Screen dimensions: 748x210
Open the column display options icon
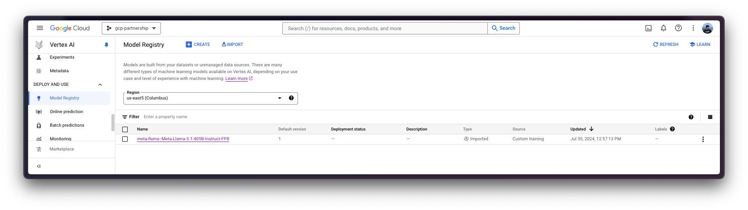click(710, 117)
